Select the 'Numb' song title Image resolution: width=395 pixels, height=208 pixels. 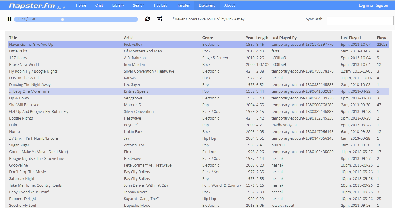pos(14,132)
